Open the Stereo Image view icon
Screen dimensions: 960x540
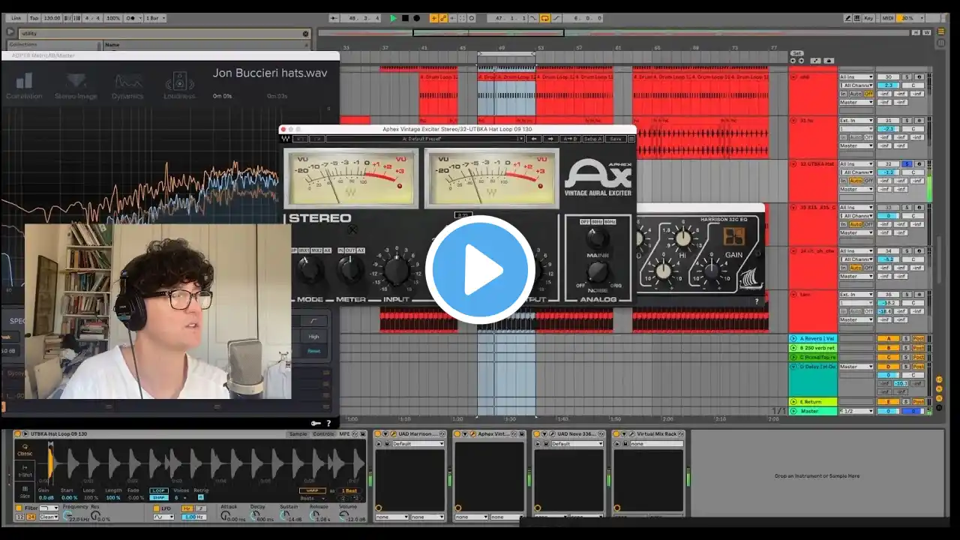pyautogui.click(x=76, y=85)
